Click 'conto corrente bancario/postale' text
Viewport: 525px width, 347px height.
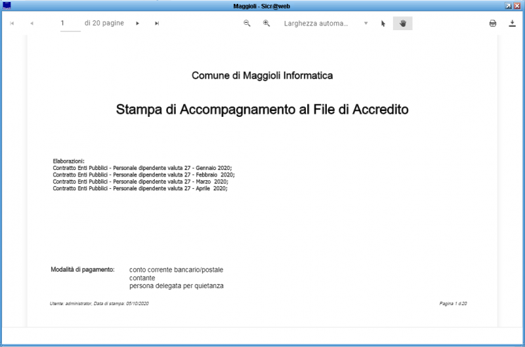[x=176, y=270]
